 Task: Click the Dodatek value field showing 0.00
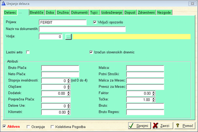pos(54,93)
